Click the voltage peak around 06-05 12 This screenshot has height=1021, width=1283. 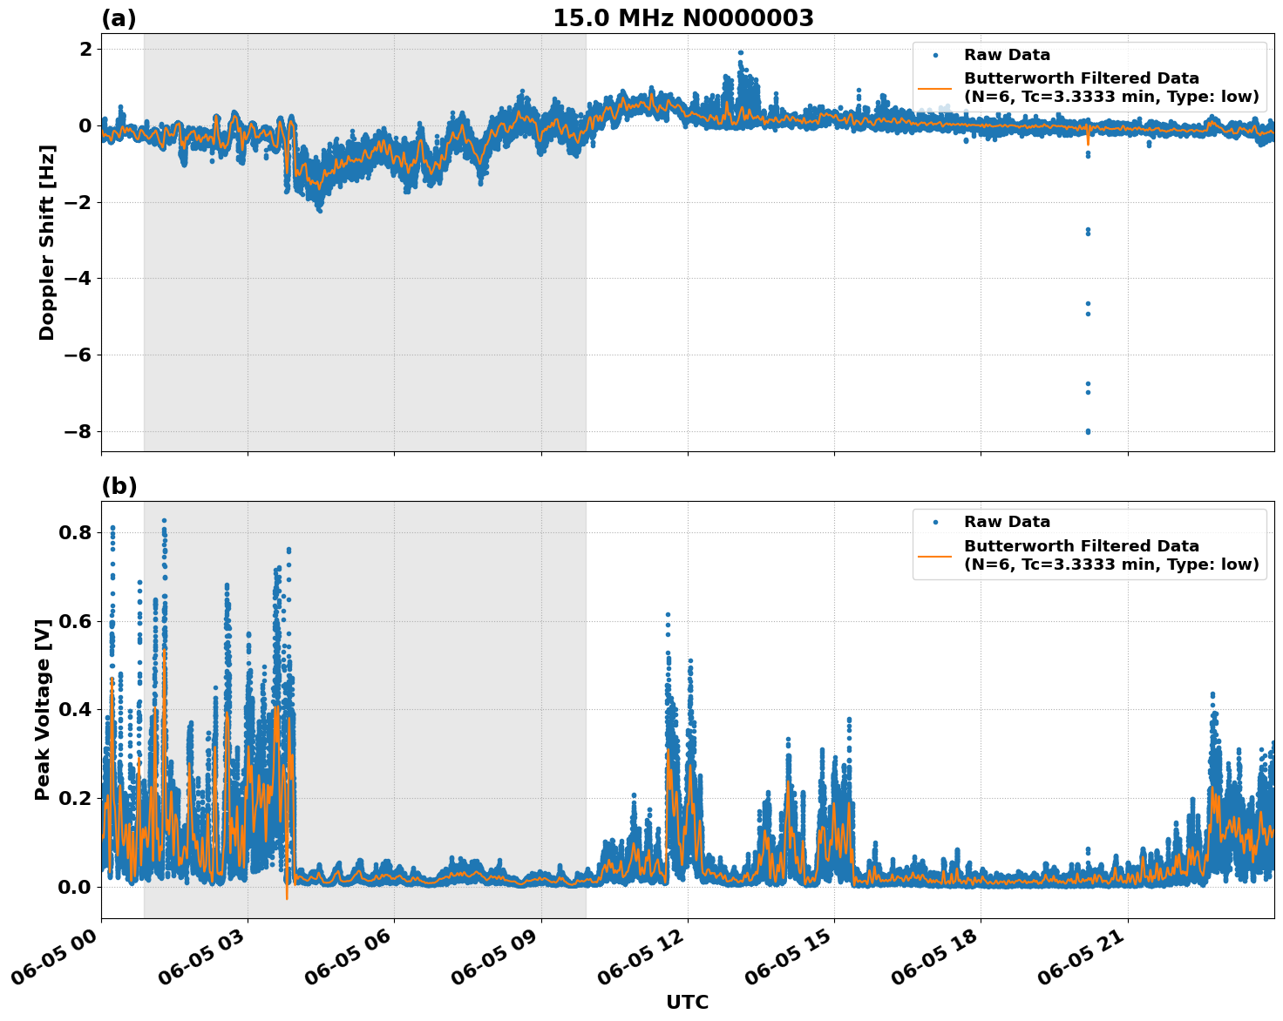(666, 614)
